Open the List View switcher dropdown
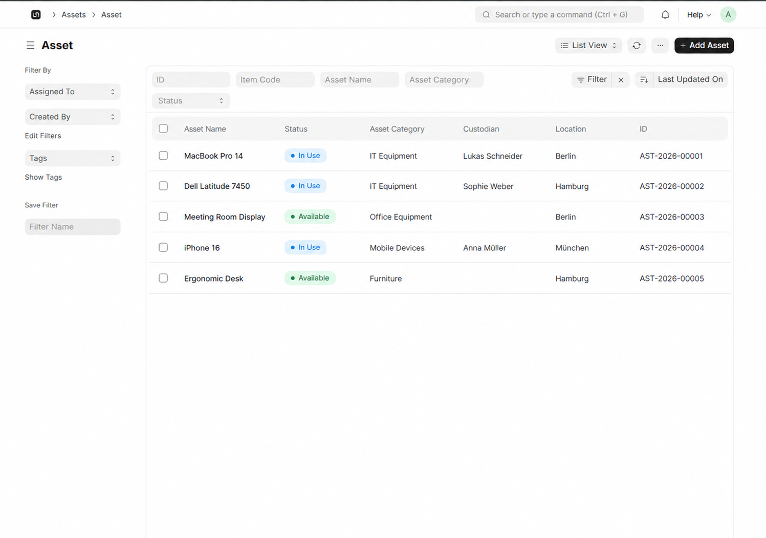766x538 pixels. pos(588,45)
